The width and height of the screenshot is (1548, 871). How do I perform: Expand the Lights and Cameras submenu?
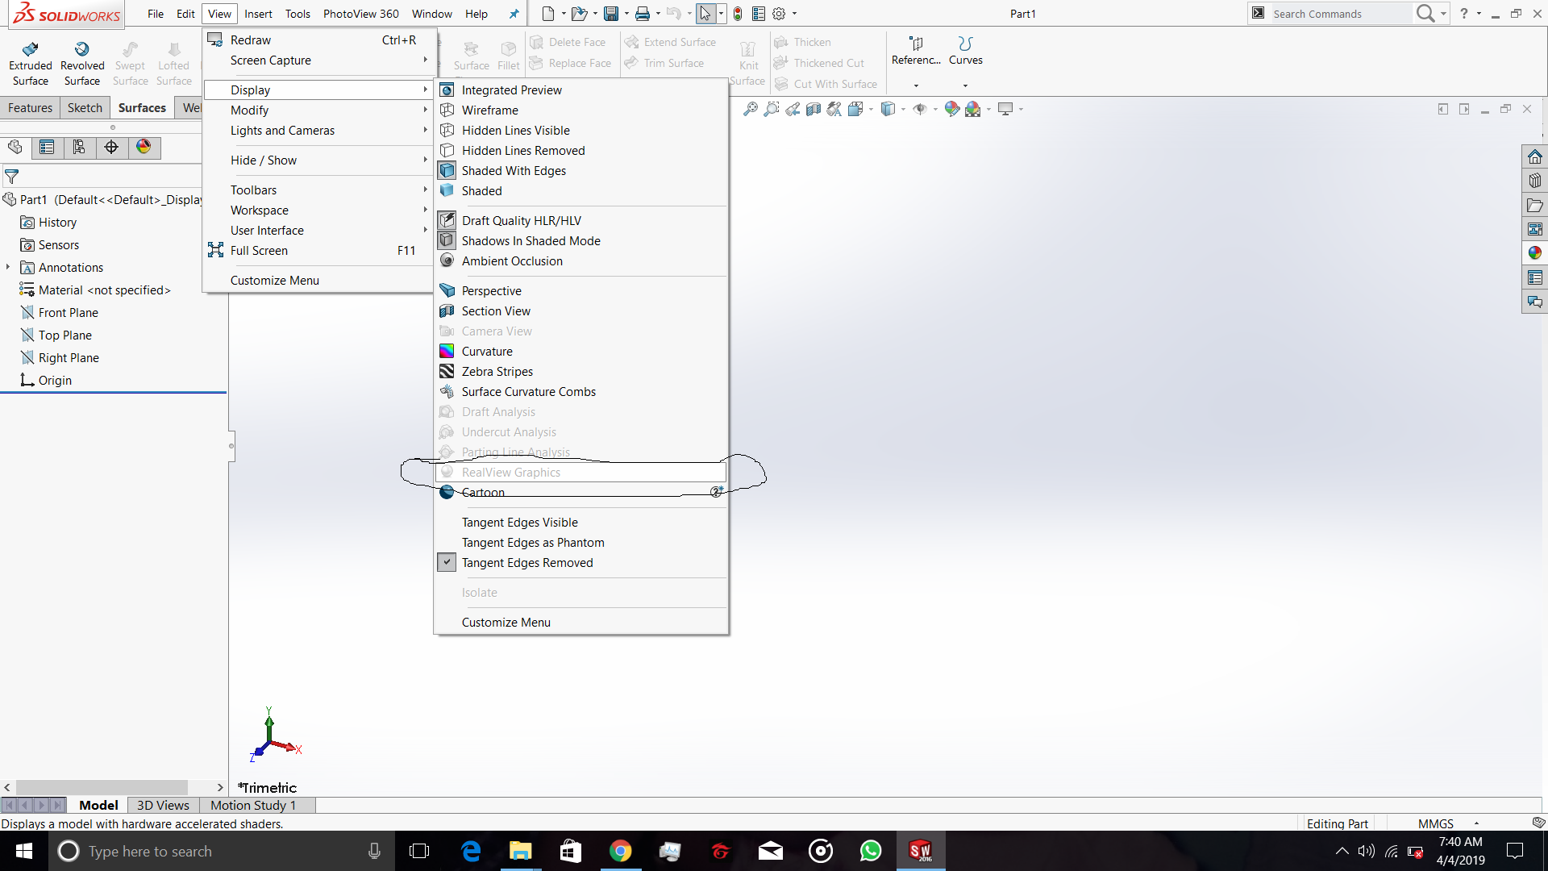pyautogui.click(x=282, y=131)
